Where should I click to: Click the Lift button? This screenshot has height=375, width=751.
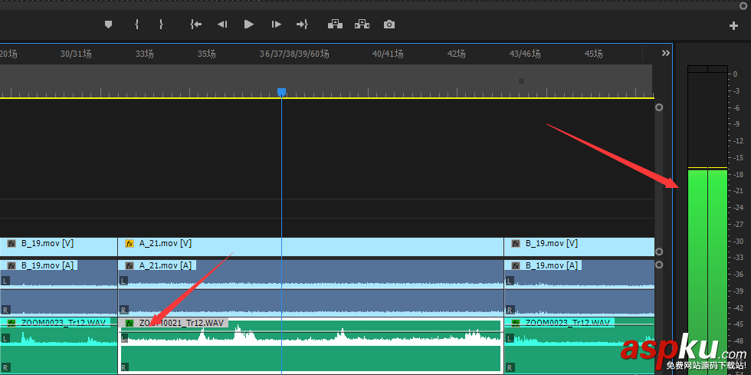[335, 25]
